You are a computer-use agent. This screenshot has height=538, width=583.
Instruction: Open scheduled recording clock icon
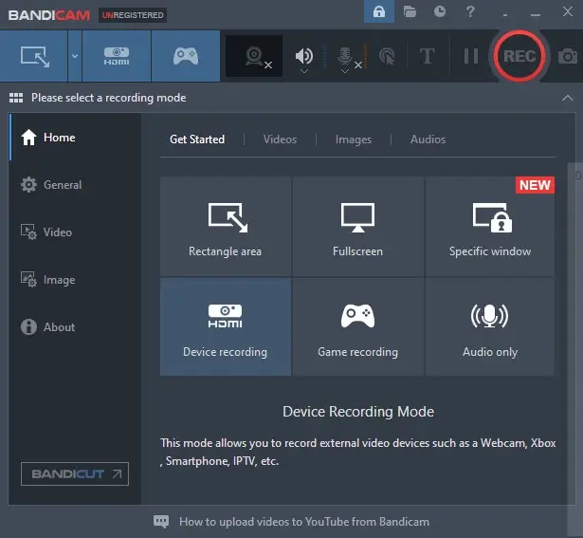coord(440,11)
